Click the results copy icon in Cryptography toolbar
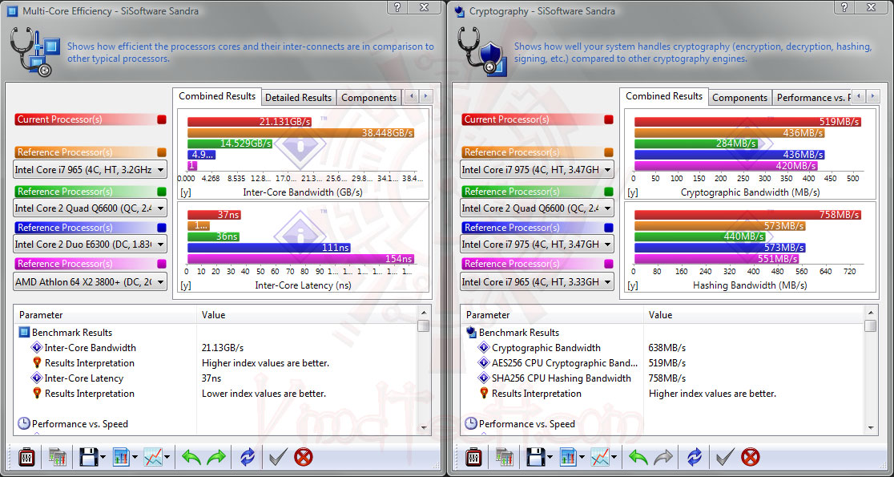The image size is (894, 477). click(505, 457)
